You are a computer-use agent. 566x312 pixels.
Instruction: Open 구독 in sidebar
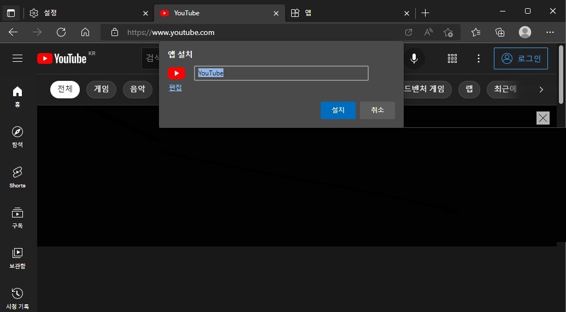coord(17,218)
